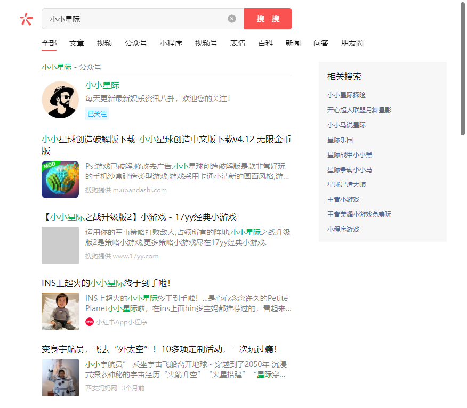Click the gray placeholder thumbnail for 17yy result
This screenshot has width=467, height=408.
coord(60,246)
